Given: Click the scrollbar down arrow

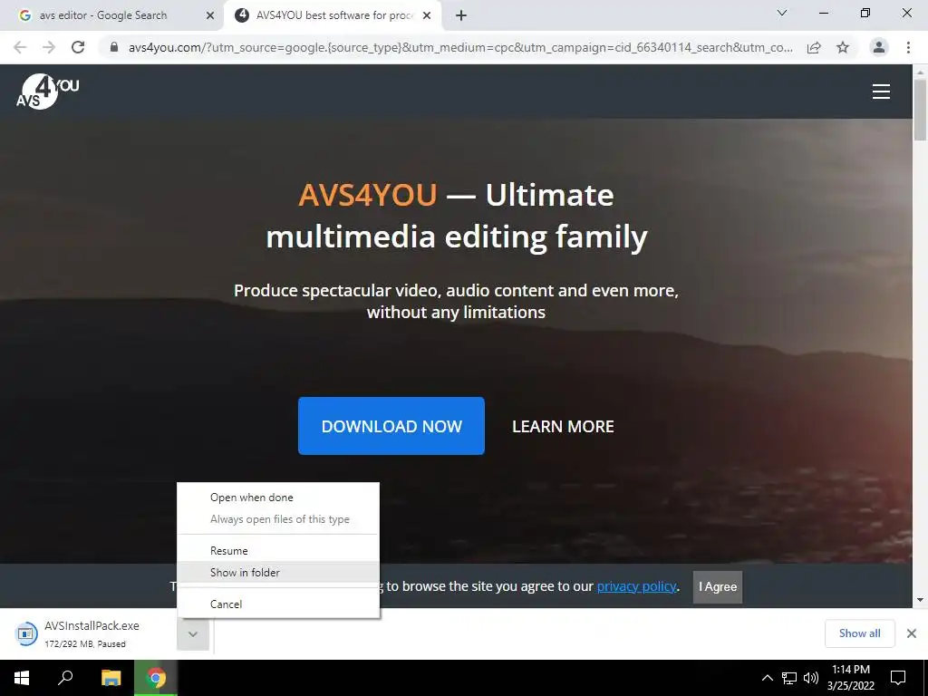Looking at the screenshot, I should (x=920, y=600).
